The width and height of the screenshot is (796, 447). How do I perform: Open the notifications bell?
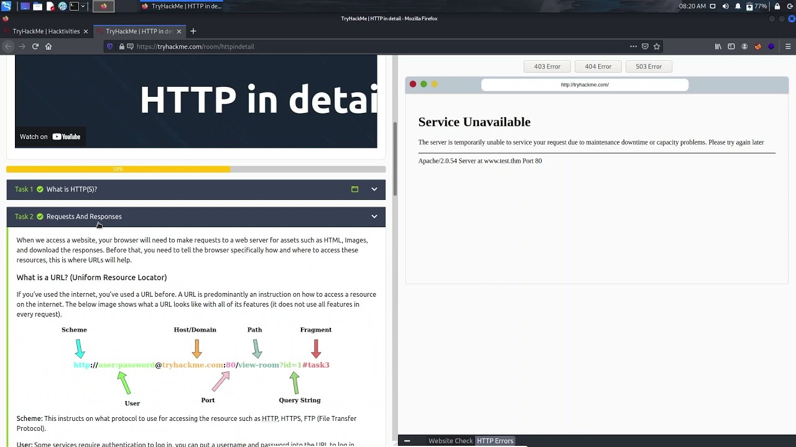pyautogui.click(x=738, y=6)
